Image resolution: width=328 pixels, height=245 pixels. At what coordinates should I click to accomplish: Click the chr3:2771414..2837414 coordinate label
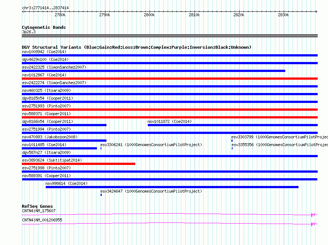pyautogui.click(x=45, y=8)
